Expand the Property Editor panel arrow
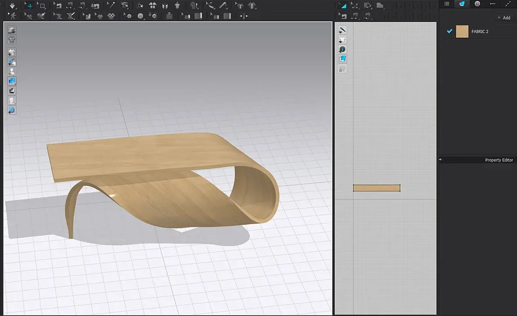This screenshot has height=316, width=517. 441,160
